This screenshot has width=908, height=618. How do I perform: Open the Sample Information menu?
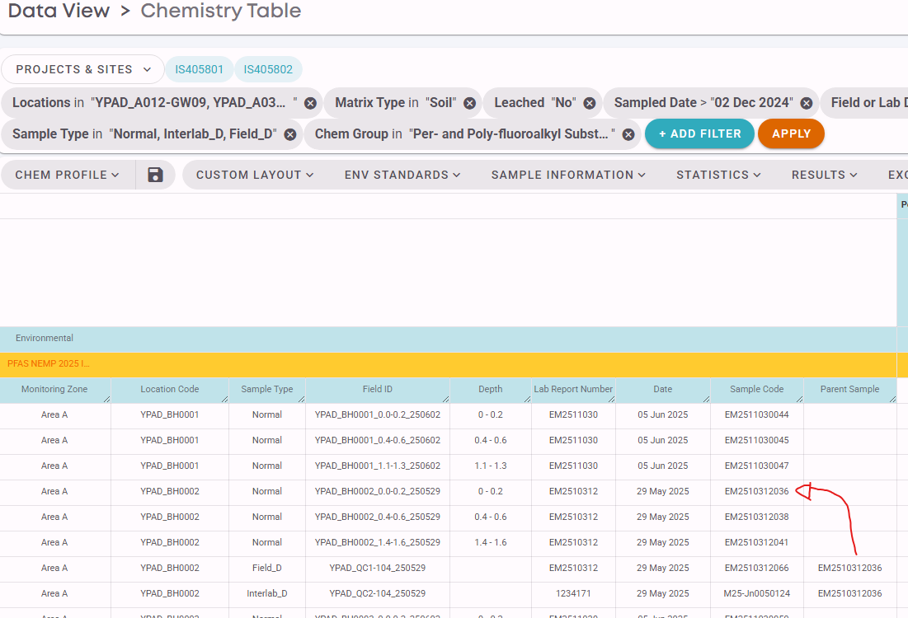pyautogui.click(x=568, y=175)
